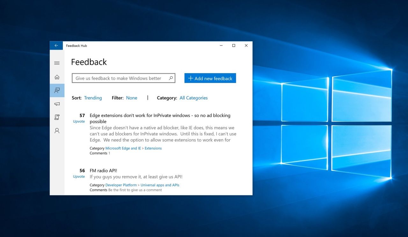This screenshot has height=237, width=408.
Task: Open the Quests icon in the sidebar
Action: coord(57,117)
